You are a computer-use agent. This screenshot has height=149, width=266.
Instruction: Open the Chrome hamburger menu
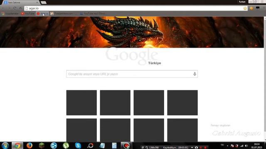[x=264, y=8]
